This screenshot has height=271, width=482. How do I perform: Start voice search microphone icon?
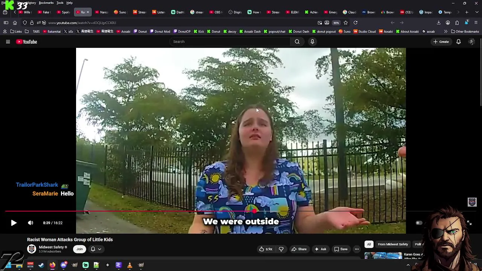click(x=312, y=42)
